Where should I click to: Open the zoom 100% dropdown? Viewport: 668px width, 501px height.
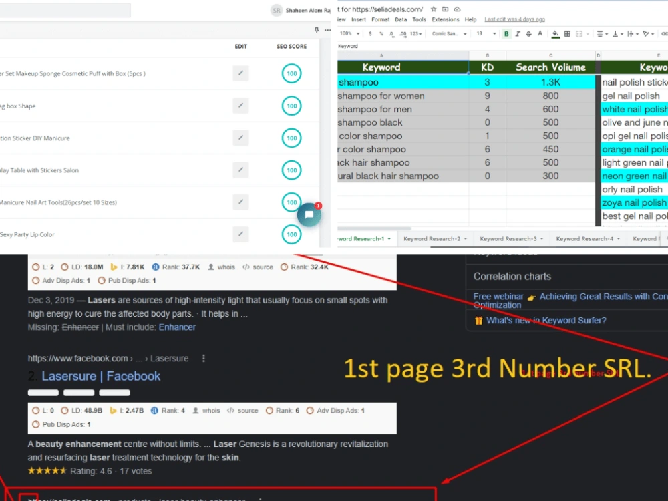point(349,33)
